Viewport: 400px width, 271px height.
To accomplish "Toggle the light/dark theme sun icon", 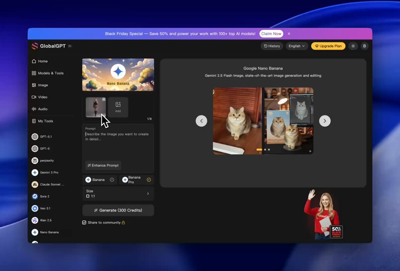I will [x=353, y=46].
